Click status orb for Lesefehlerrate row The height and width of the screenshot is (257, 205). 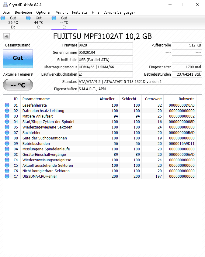pyautogui.click(x=7, y=105)
